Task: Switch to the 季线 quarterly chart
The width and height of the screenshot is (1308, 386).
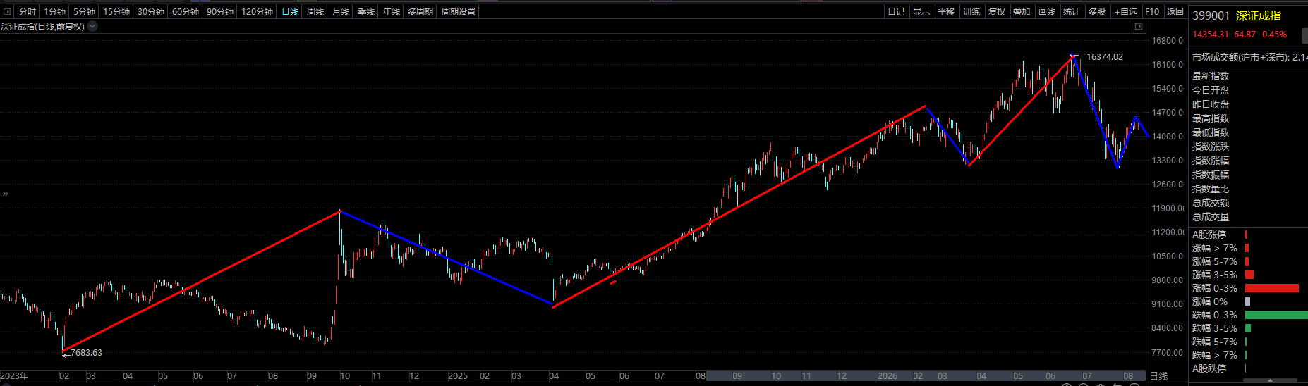Action: (366, 12)
